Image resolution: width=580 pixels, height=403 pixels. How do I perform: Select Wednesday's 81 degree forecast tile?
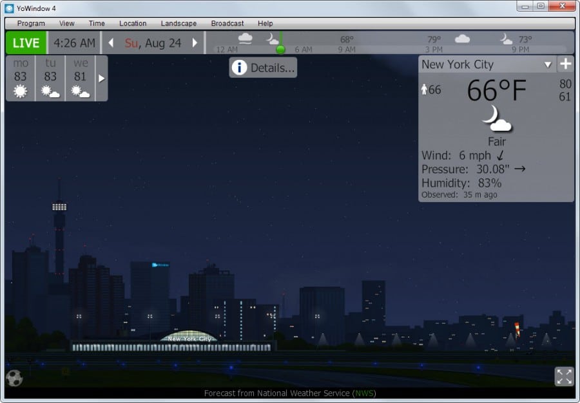[80, 77]
